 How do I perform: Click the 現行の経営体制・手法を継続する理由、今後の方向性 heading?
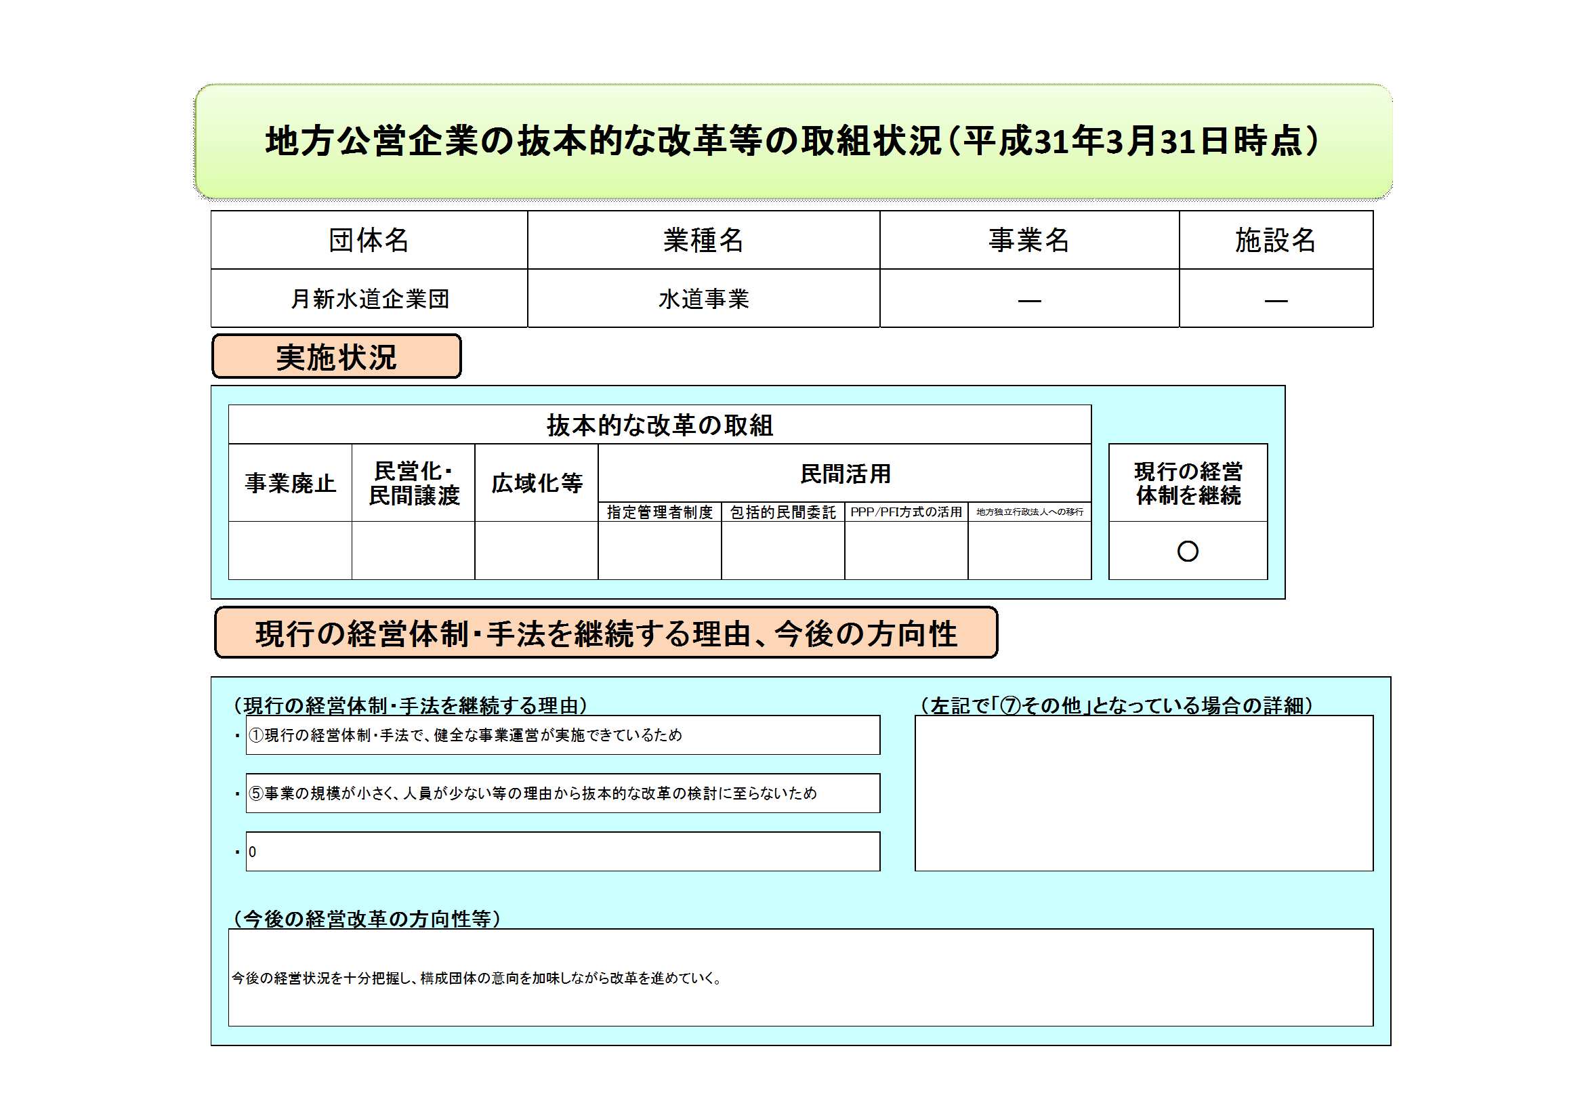tap(606, 633)
